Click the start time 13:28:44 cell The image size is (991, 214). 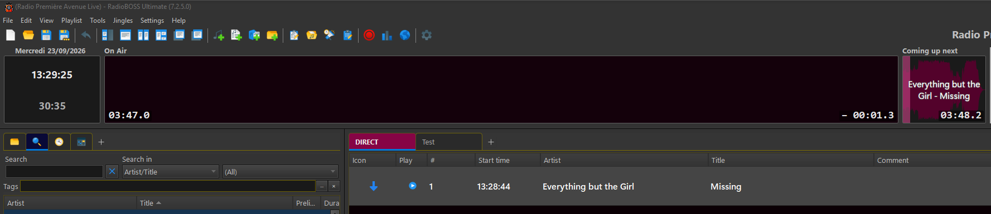[x=494, y=187]
